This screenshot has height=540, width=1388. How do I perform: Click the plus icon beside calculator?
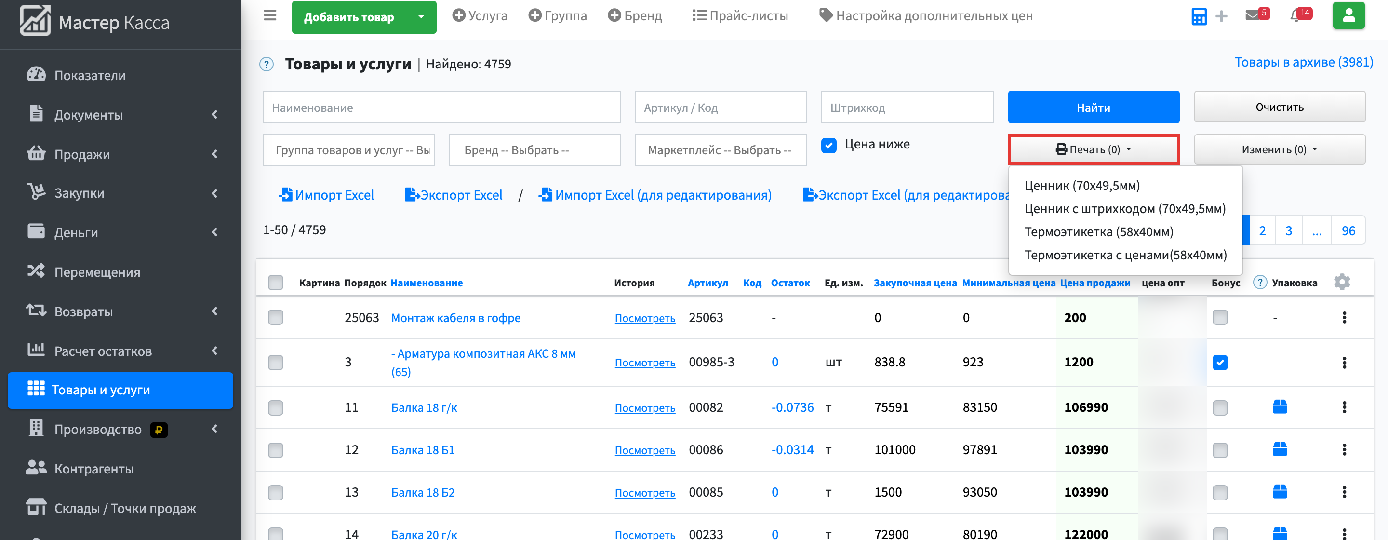[x=1222, y=16]
